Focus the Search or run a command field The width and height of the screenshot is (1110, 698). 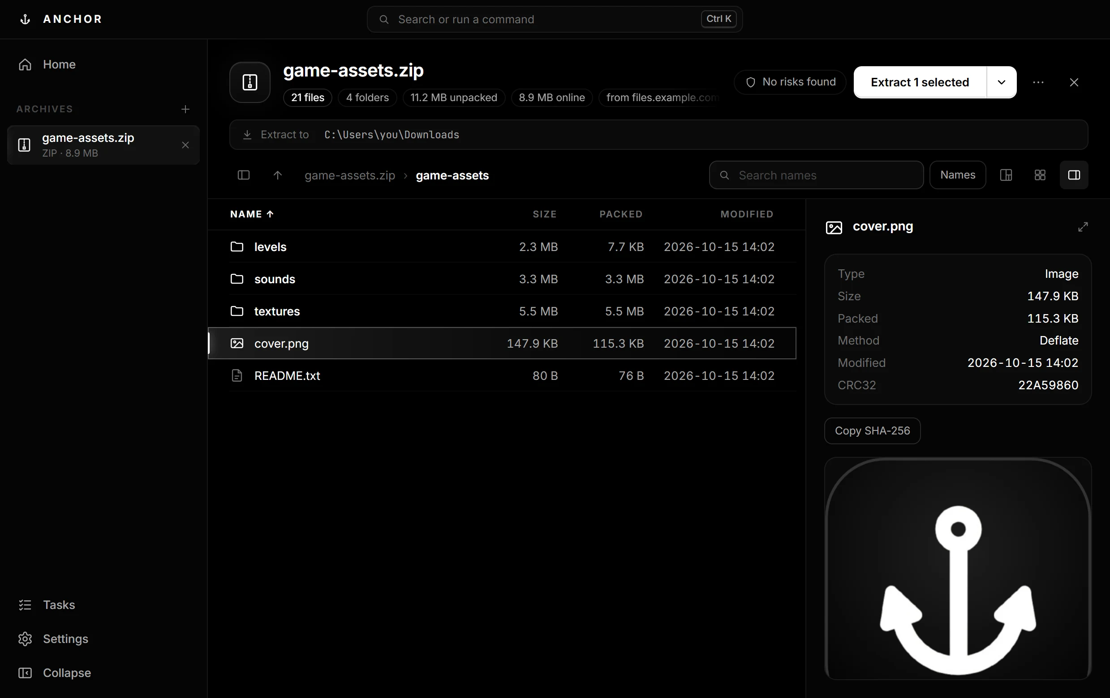click(555, 19)
